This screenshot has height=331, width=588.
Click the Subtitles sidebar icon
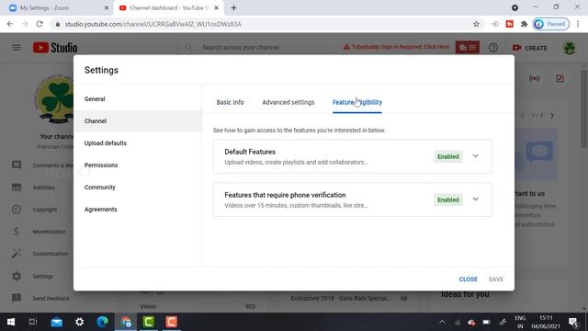pyautogui.click(x=17, y=188)
